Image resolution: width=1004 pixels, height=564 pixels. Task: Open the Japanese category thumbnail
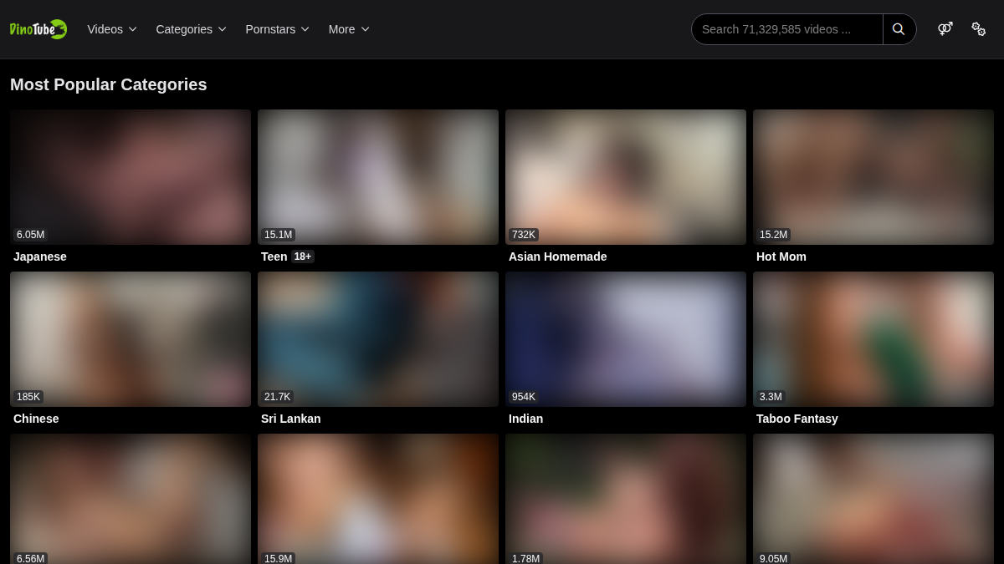(131, 177)
